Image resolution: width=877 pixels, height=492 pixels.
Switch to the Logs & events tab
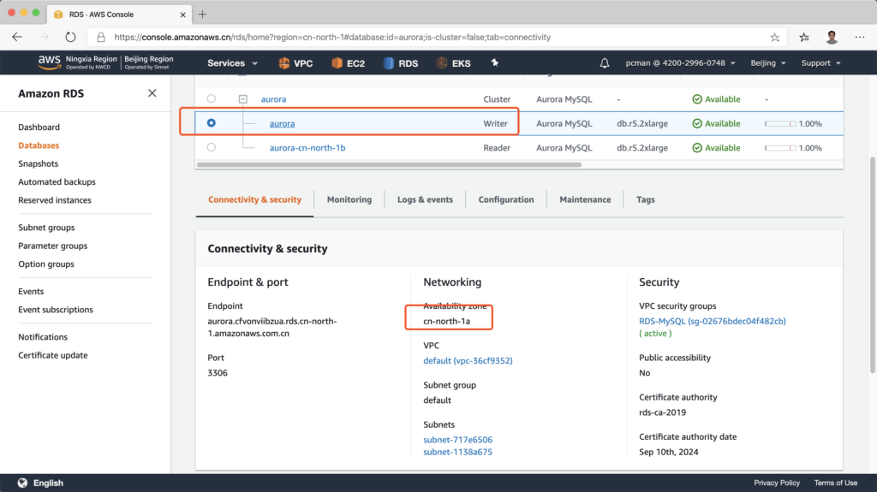pos(425,199)
